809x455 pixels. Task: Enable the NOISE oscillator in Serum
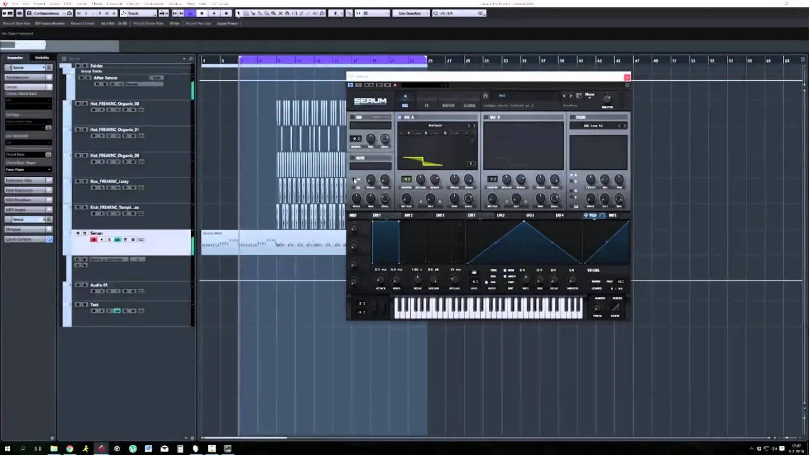pos(352,158)
